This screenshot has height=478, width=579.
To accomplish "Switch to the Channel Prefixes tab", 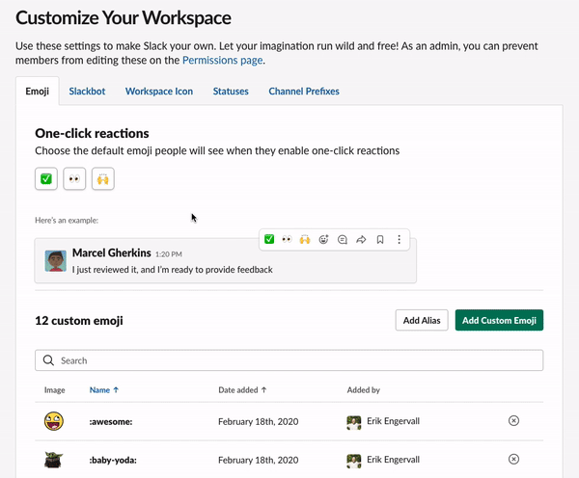I will click(x=304, y=92).
